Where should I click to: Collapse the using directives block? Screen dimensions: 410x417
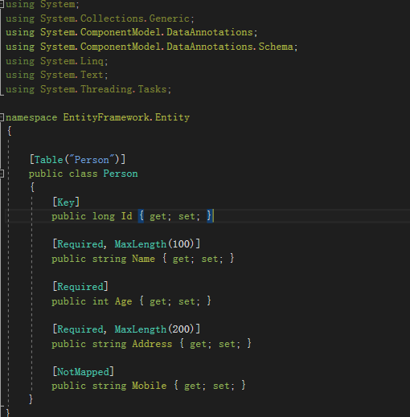pos(2,5)
